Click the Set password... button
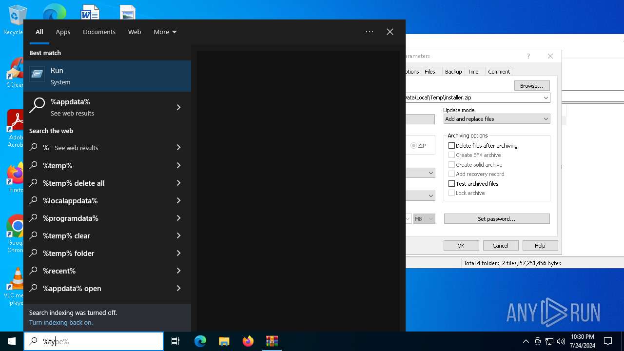 pos(497,219)
